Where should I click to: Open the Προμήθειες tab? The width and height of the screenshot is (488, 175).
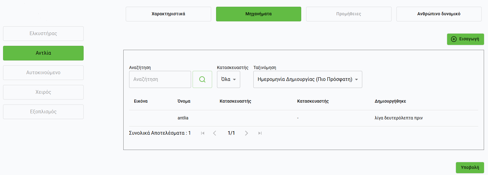pos(349,14)
